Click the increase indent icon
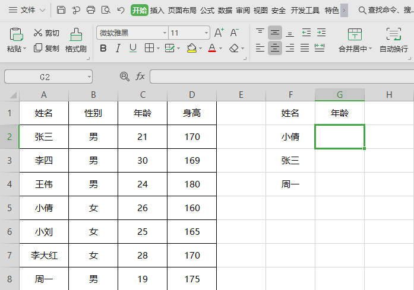The height and width of the screenshot is (290, 414). click(x=321, y=33)
